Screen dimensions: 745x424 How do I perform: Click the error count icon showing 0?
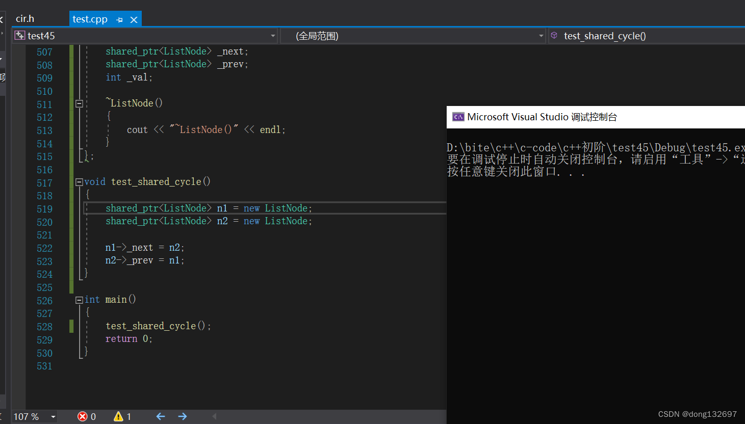pyautogui.click(x=83, y=416)
